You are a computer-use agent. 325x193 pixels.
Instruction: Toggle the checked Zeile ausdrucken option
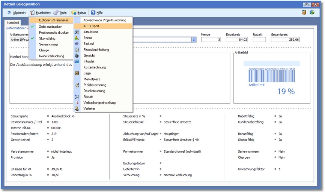(x=51, y=27)
